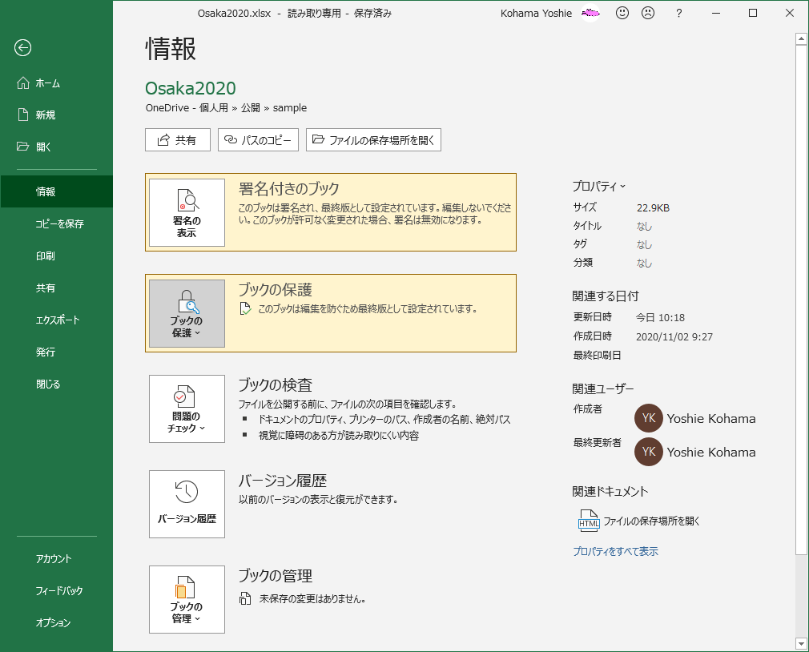Click the back arrow in the green sidebar

(22, 48)
